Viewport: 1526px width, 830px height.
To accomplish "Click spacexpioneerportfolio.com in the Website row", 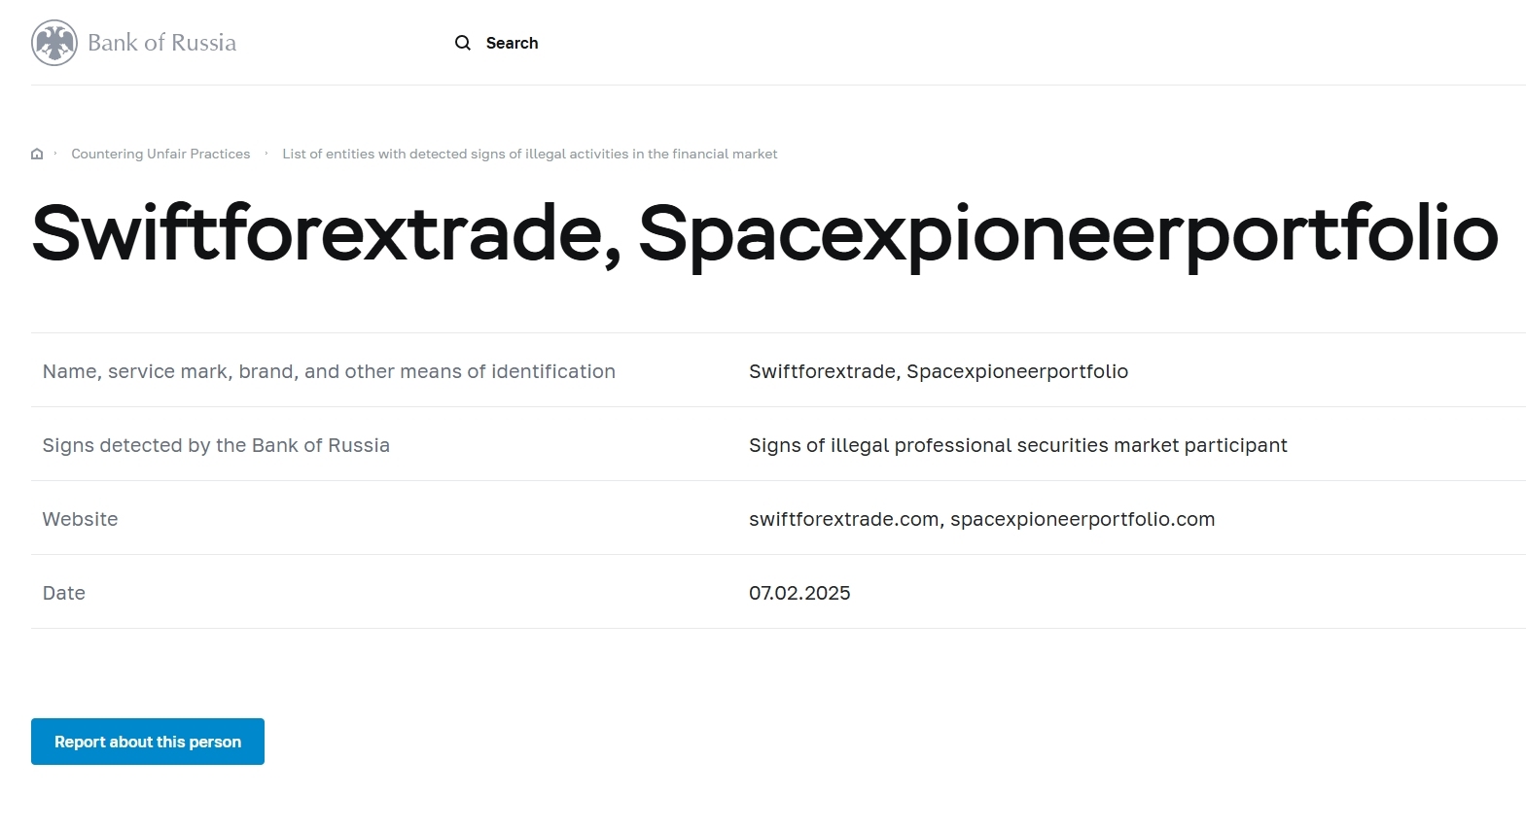I will [1082, 519].
